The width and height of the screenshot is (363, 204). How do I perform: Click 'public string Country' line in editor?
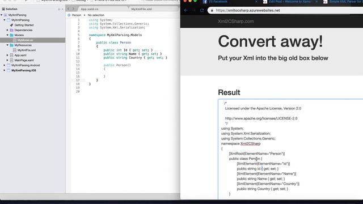pyautogui.click(x=135, y=58)
